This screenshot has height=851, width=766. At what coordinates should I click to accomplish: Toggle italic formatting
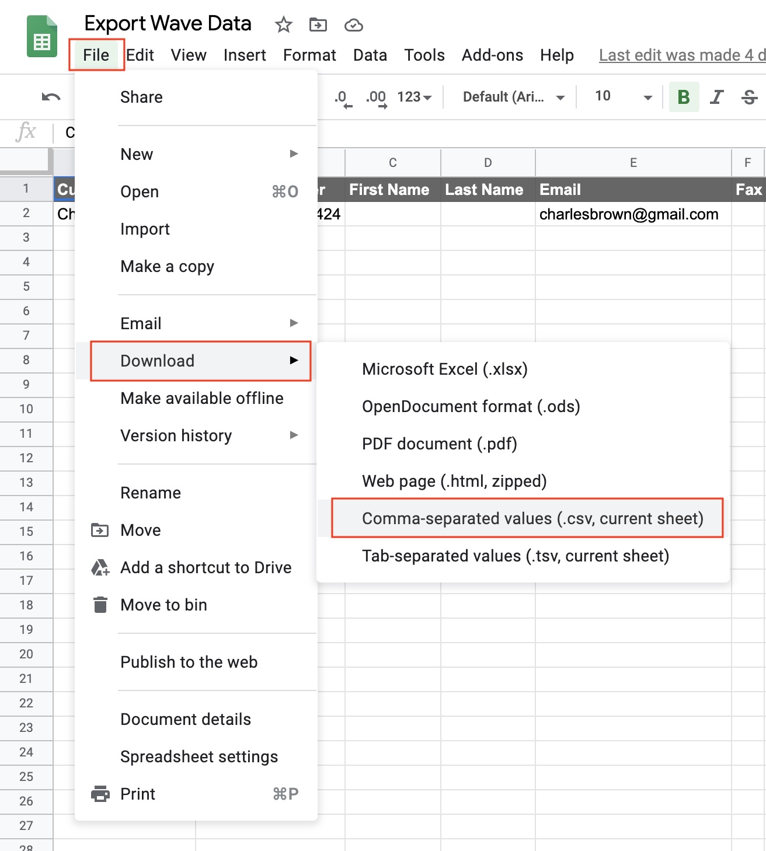[716, 97]
